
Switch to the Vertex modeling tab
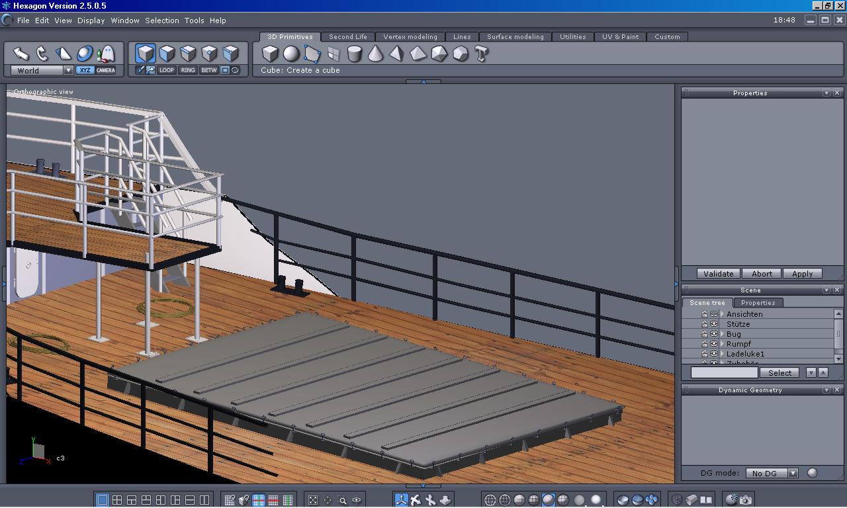pos(410,37)
